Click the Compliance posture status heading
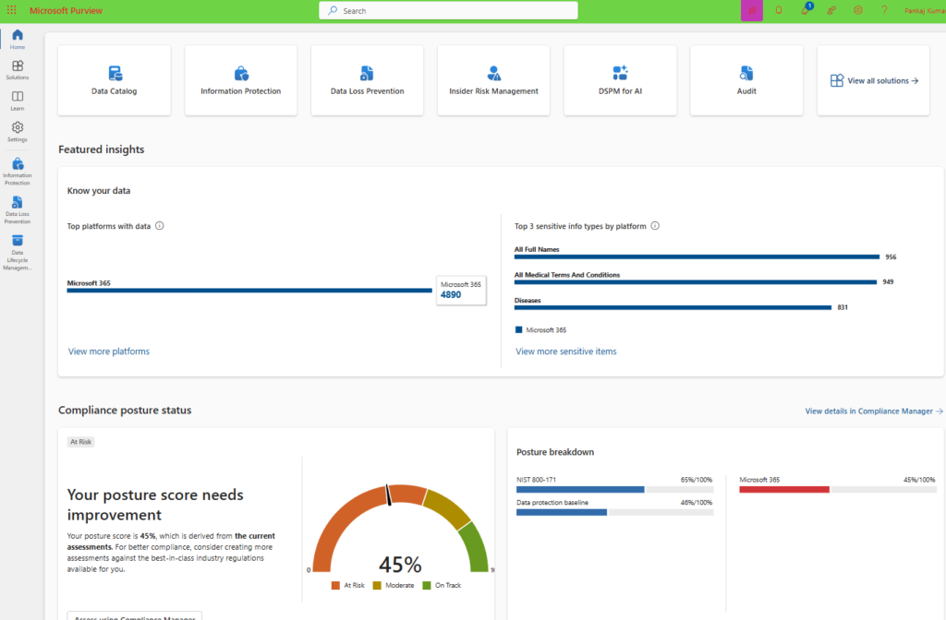946x620 pixels. 125,411
